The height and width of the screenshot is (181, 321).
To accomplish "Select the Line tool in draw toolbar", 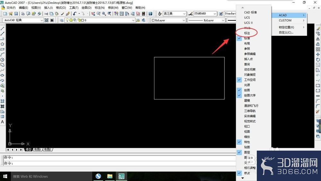I will (x=3, y=28).
